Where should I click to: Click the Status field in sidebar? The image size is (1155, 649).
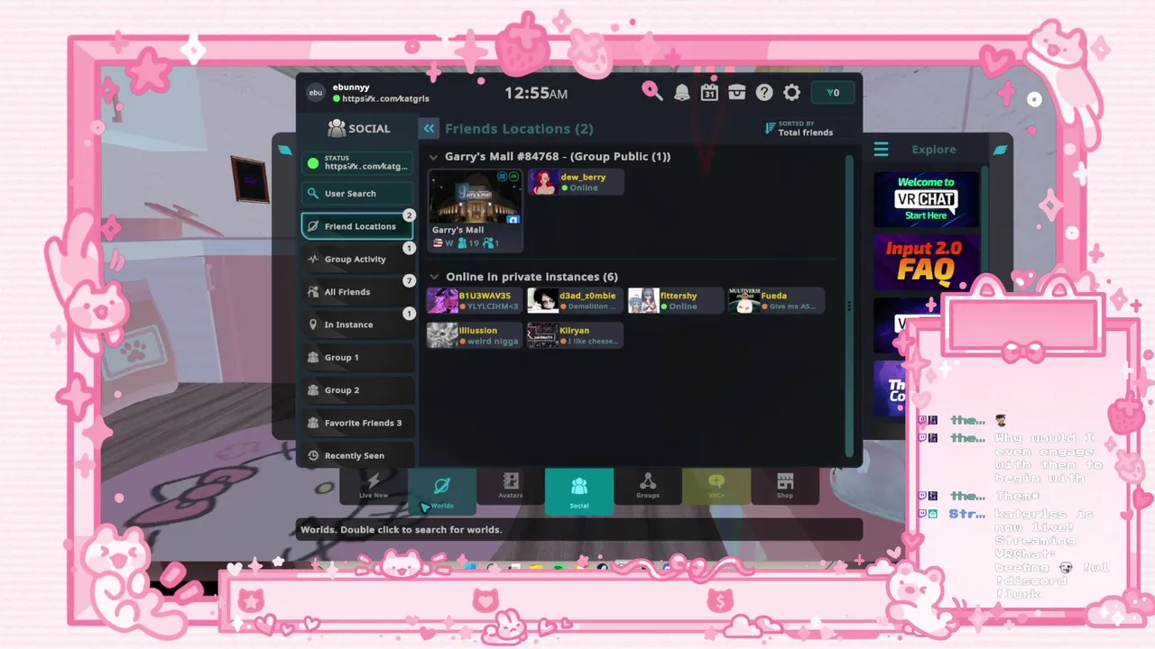(357, 163)
